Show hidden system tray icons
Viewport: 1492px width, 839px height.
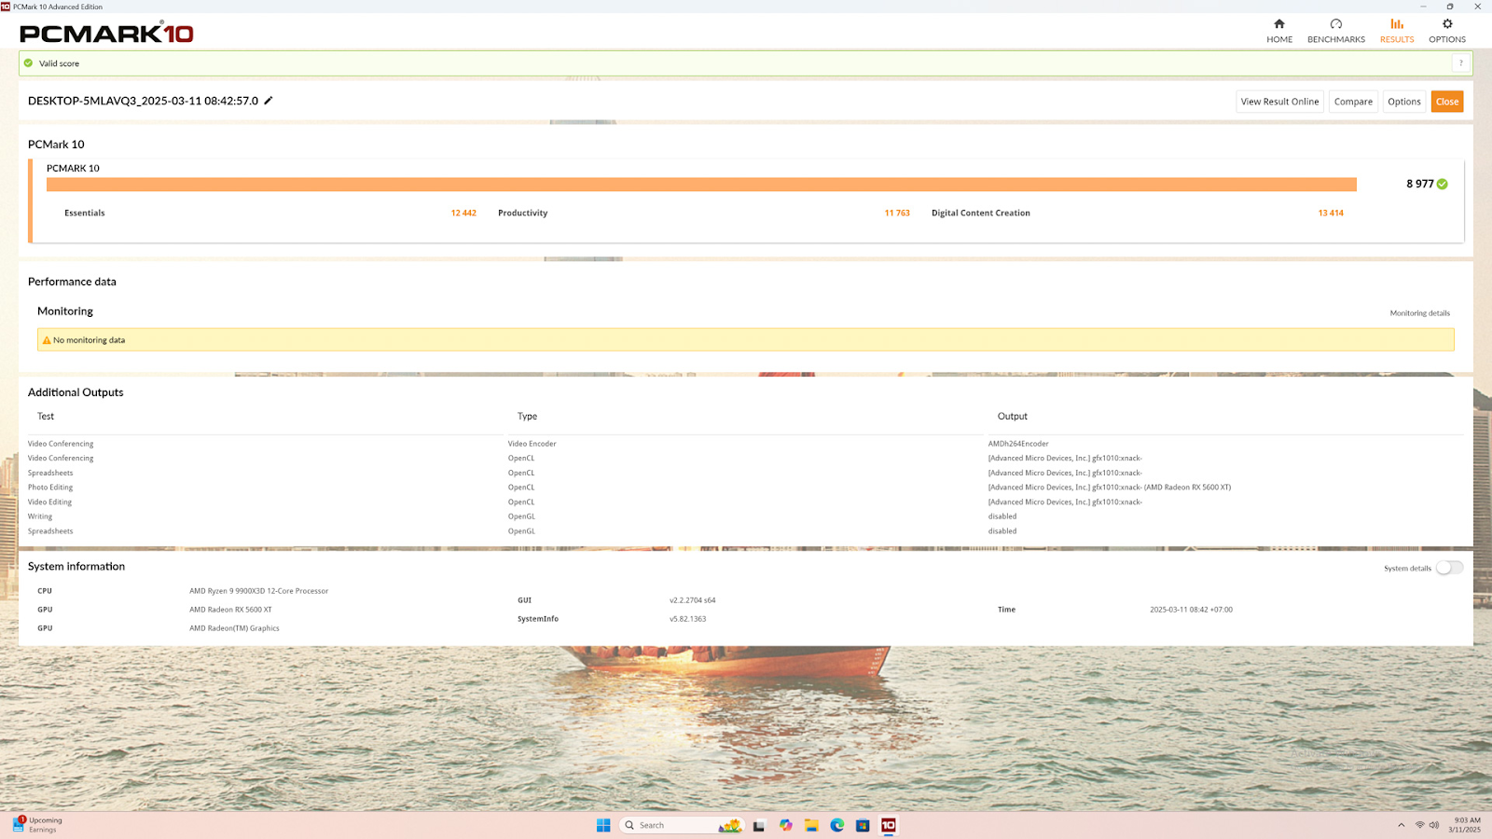pos(1401,825)
